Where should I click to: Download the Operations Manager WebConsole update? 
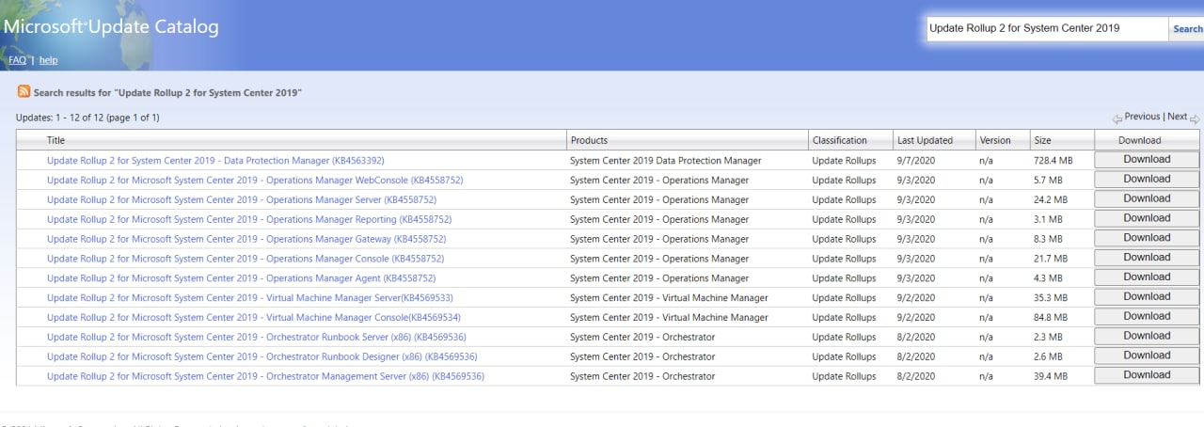point(1147,179)
